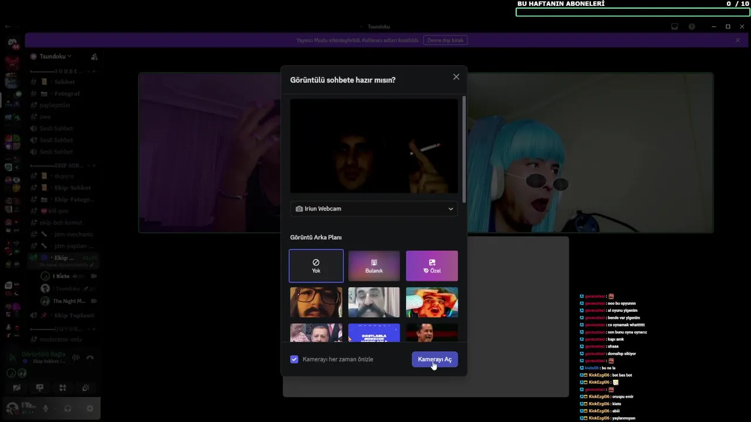Join the first Sesli Sohbet voice channel
751x422 pixels.
64,128
